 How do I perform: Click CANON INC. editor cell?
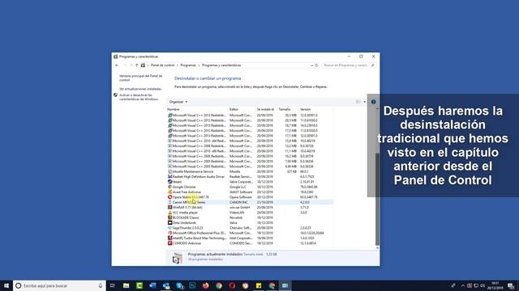point(239,202)
